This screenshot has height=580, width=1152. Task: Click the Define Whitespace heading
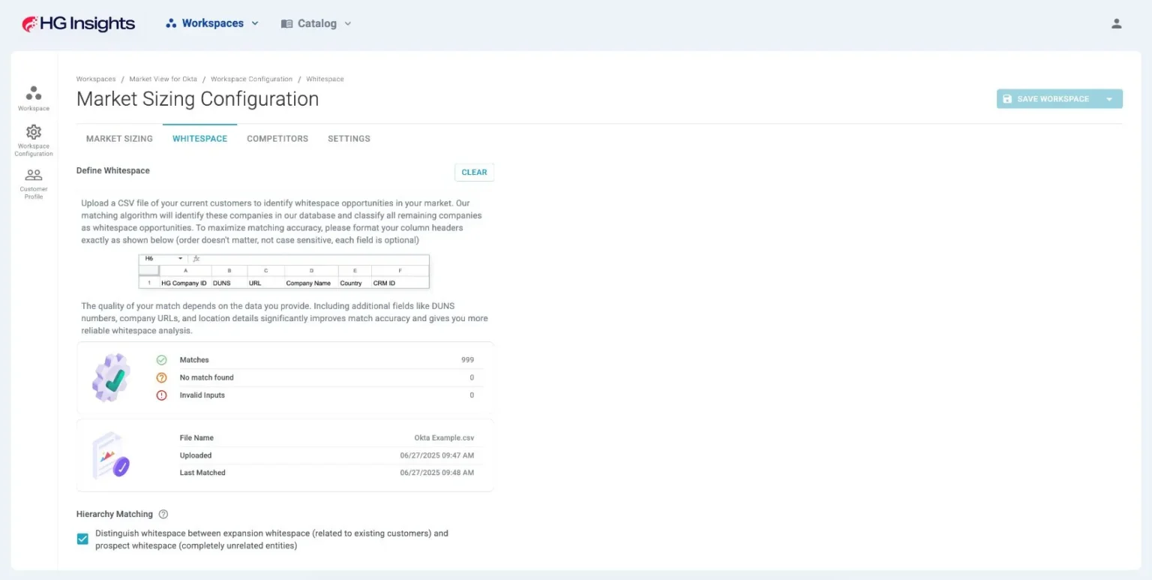113,171
